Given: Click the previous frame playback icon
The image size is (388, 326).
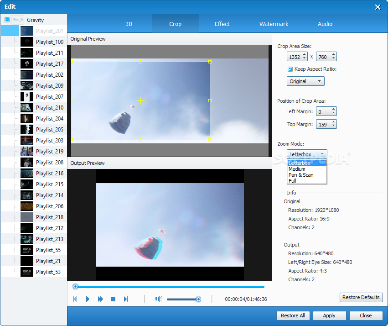Looking at the screenshot, I should (x=75, y=299).
